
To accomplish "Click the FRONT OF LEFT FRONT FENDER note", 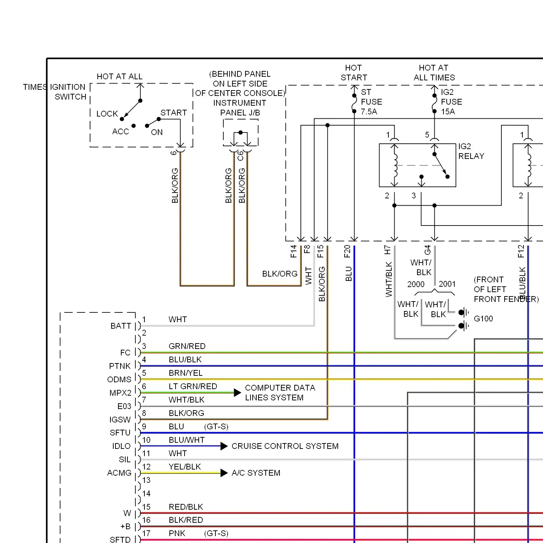I will 506,289.
